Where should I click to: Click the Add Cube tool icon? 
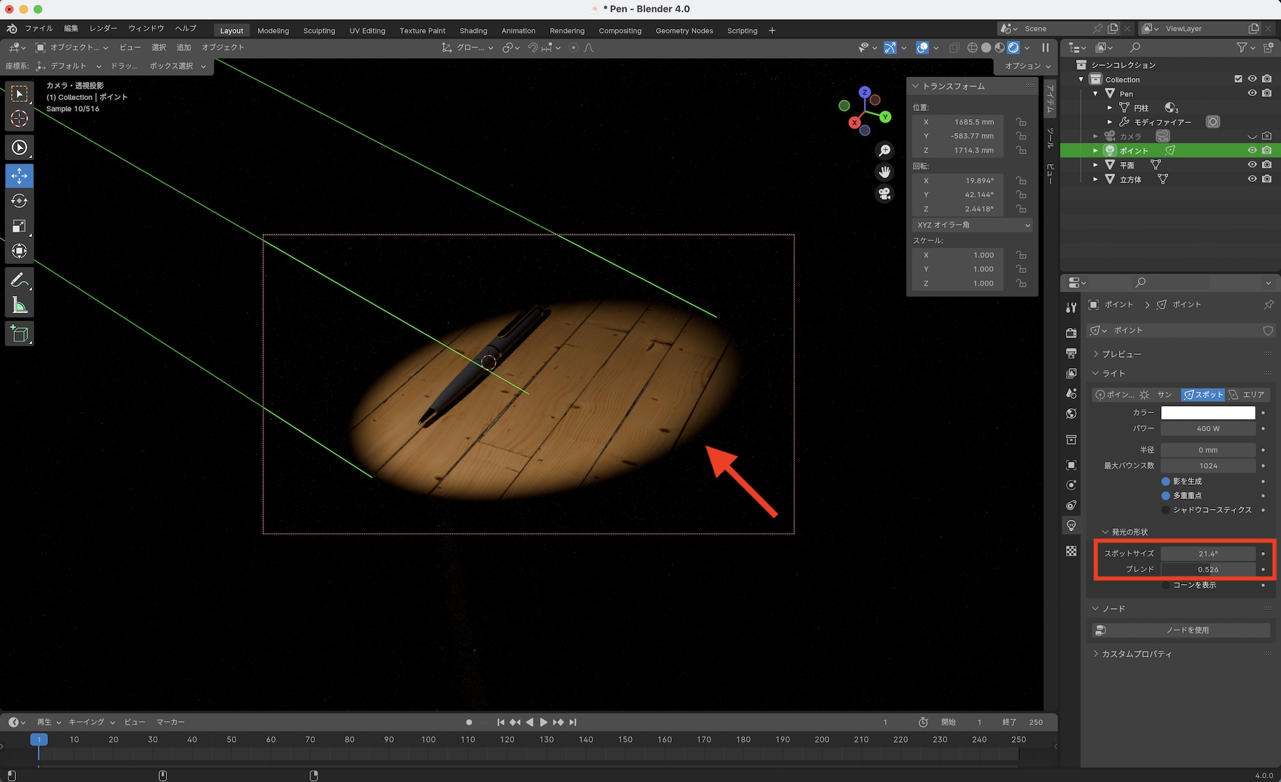click(19, 334)
